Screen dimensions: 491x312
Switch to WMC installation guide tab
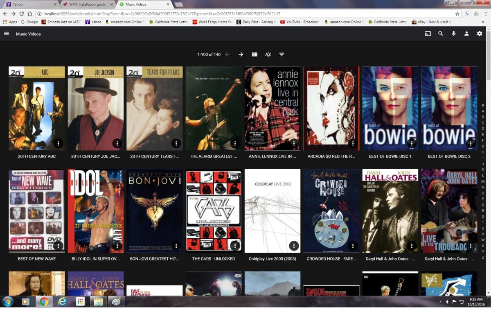pyautogui.click(x=87, y=4)
